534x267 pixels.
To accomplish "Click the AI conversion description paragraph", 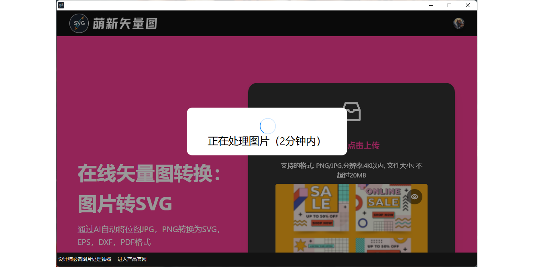I will [149, 235].
